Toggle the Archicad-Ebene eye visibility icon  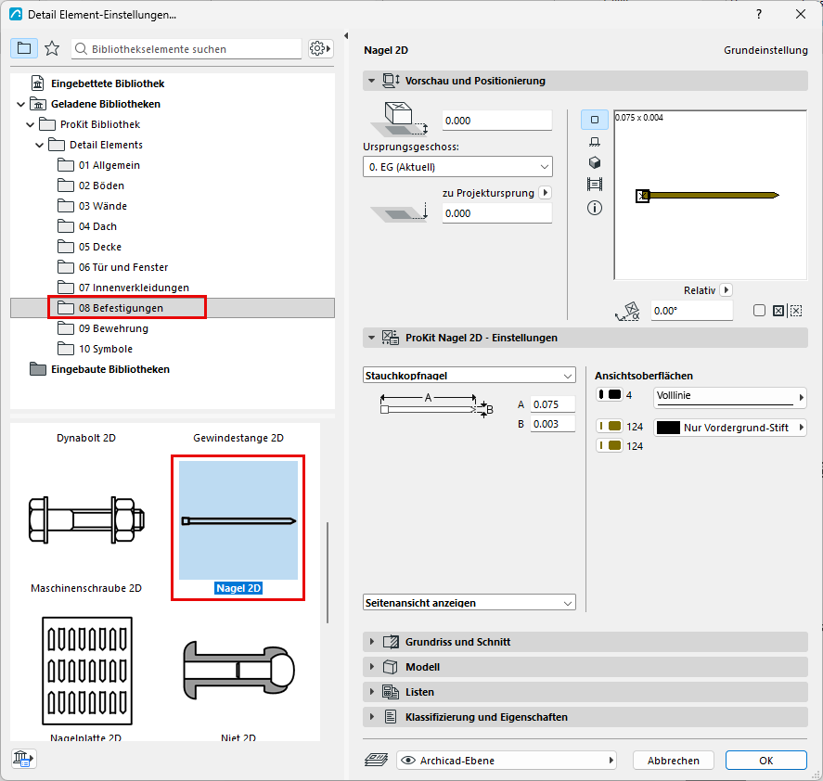coord(408,761)
